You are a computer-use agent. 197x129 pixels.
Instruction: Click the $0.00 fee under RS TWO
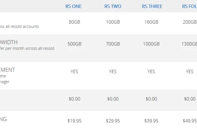[113, 99]
